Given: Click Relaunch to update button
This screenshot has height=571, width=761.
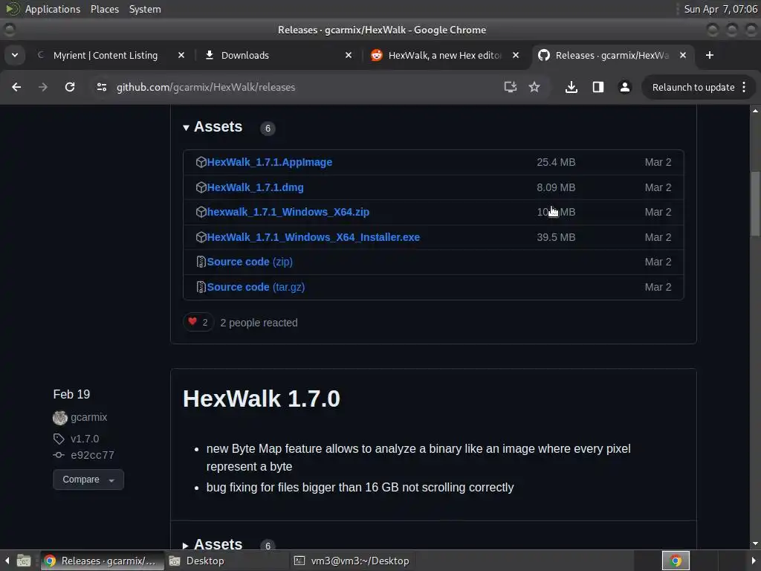Looking at the screenshot, I should click(693, 88).
